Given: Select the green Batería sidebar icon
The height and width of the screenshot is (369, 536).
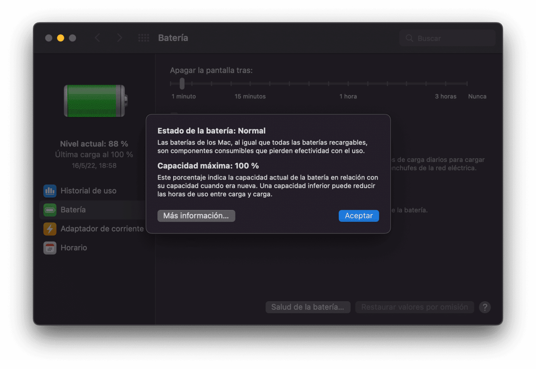Looking at the screenshot, I should click(x=50, y=210).
